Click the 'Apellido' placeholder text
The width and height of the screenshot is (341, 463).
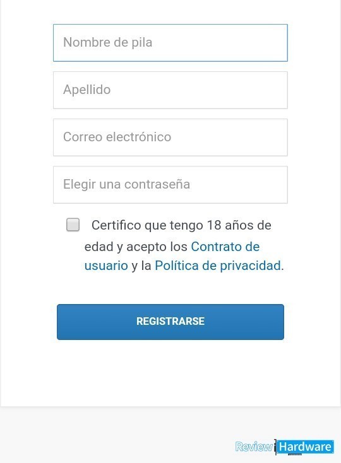87,90
